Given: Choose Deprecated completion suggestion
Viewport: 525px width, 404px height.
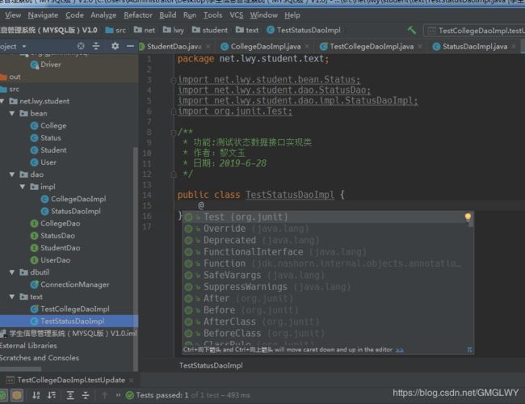Looking at the screenshot, I should [x=328, y=241].
